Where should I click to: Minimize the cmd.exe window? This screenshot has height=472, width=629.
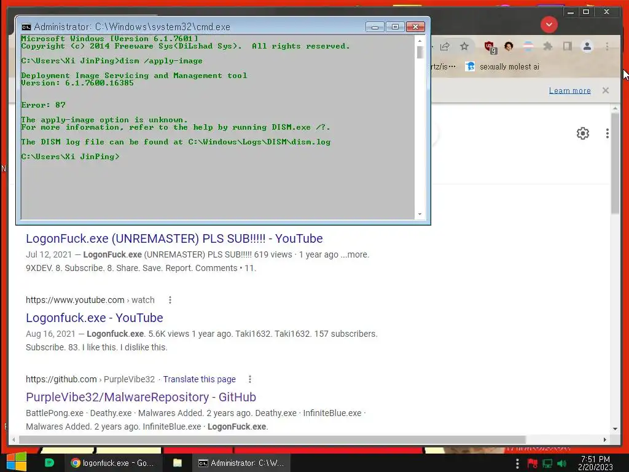(x=375, y=27)
